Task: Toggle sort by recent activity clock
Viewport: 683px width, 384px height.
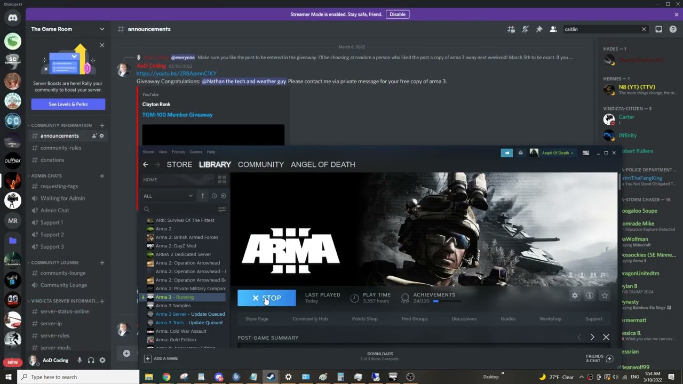Action: (214, 196)
